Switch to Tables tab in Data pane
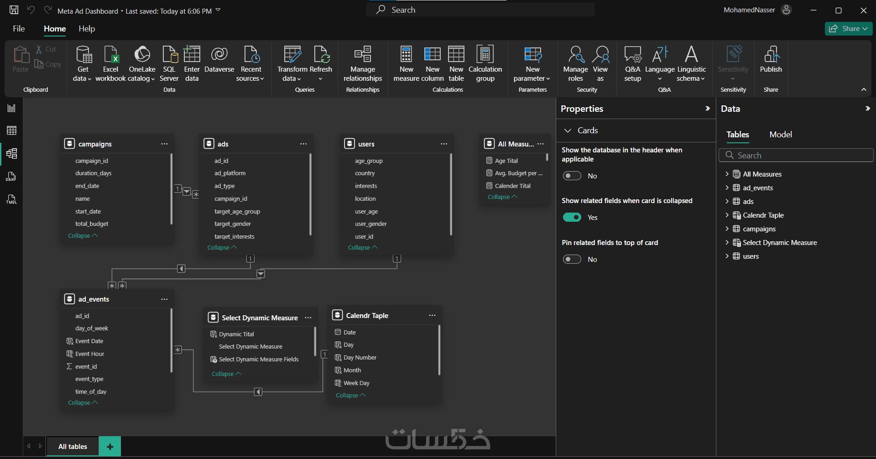876x459 pixels. [738, 135]
